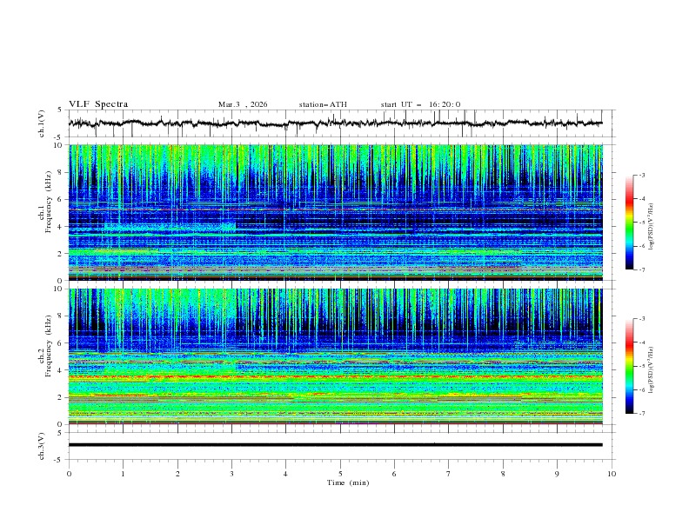Screen dimensions: 689x532
Task: Click time axis tick label "2"
Action: pos(177,474)
